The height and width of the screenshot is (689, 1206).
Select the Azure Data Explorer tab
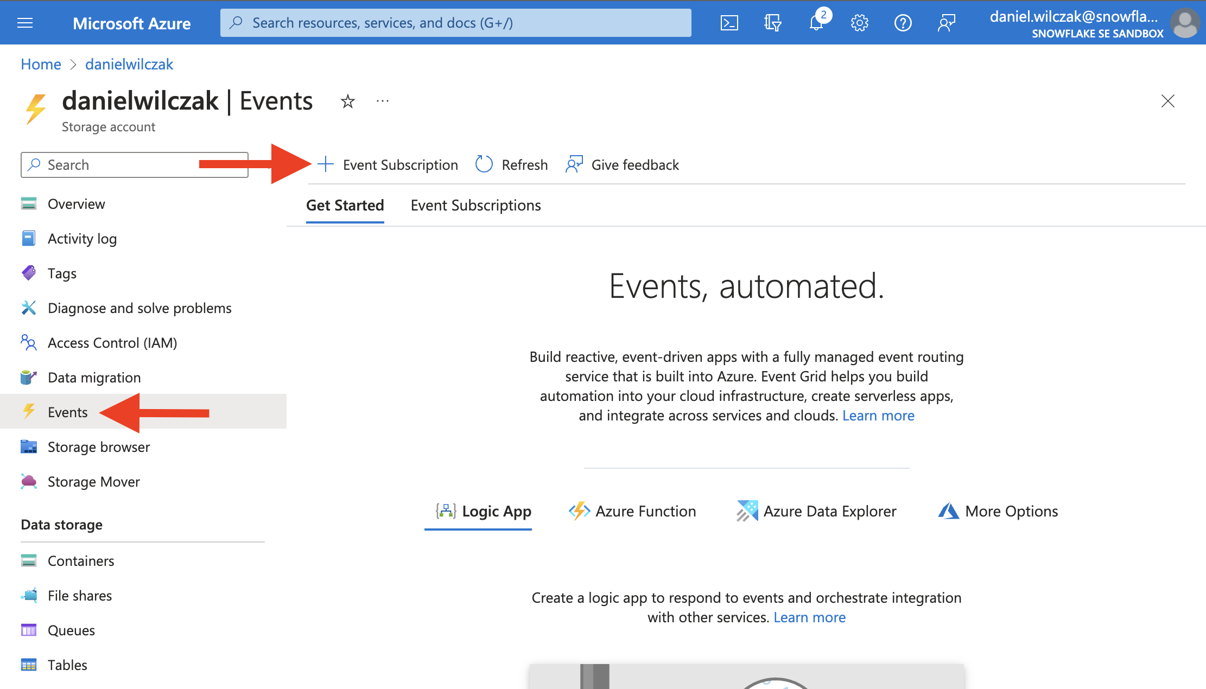[x=816, y=511]
